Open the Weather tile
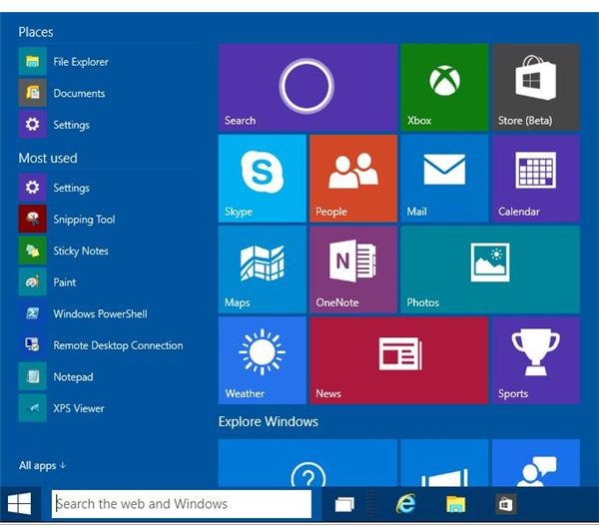This screenshot has height=529, width=599. click(262, 360)
